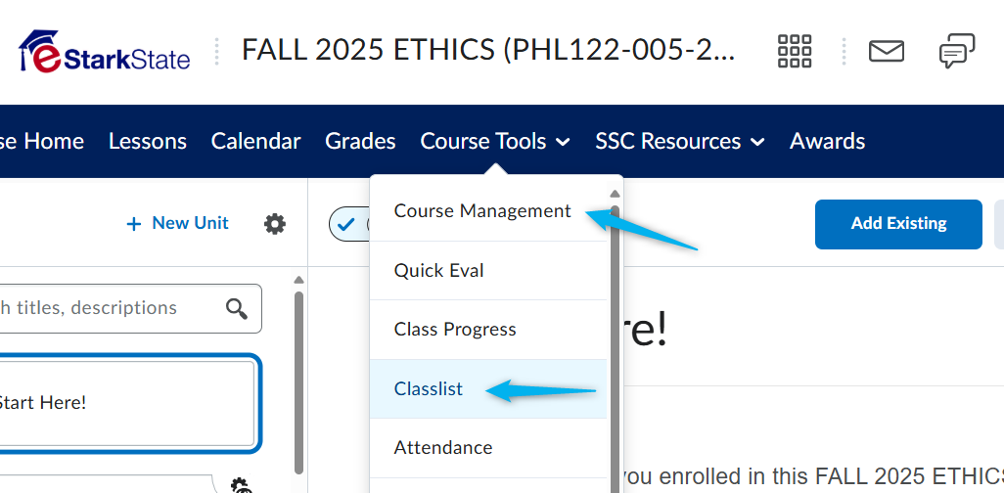
Task: Open the course selector waffle grid icon
Action: click(794, 51)
